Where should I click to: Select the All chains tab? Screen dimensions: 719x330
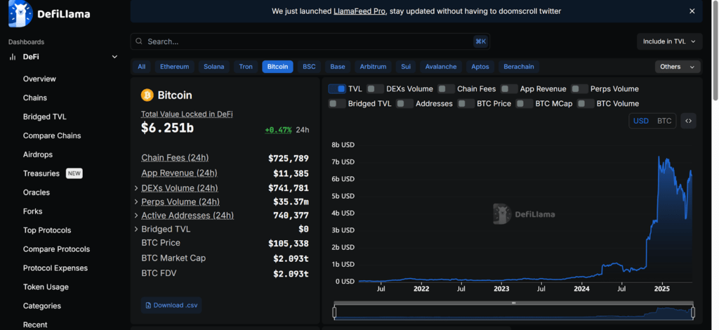coord(142,67)
